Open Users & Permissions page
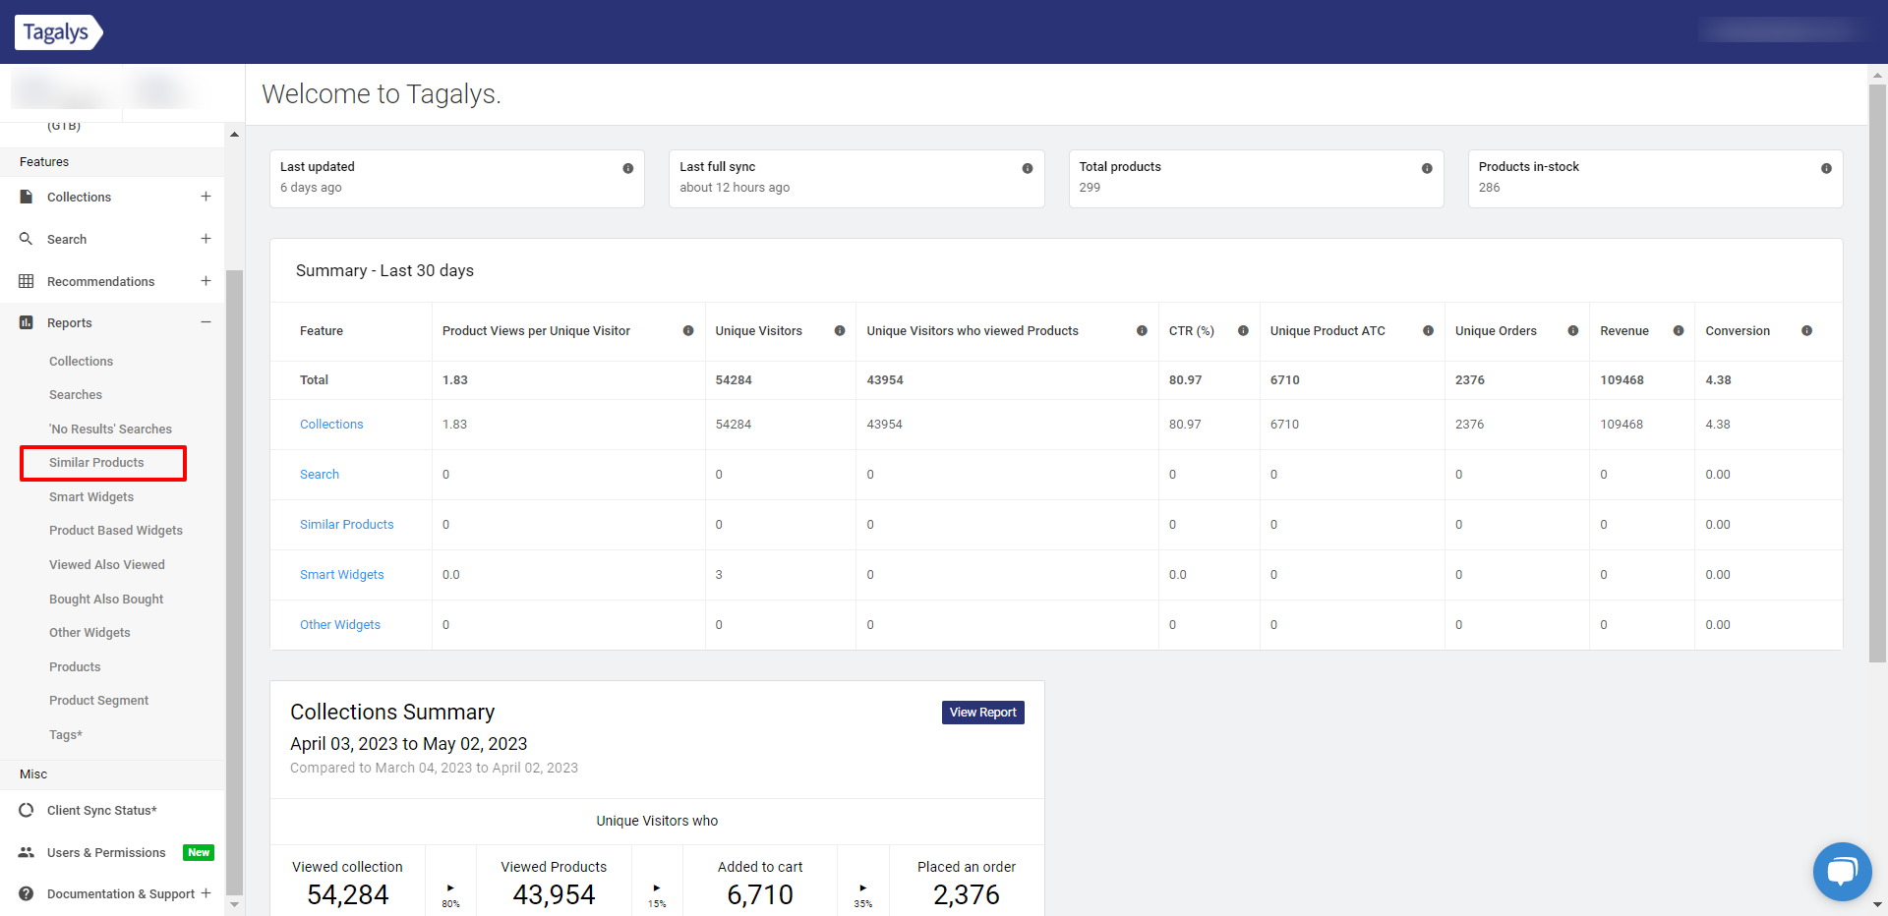This screenshot has width=1888, height=916. (106, 852)
